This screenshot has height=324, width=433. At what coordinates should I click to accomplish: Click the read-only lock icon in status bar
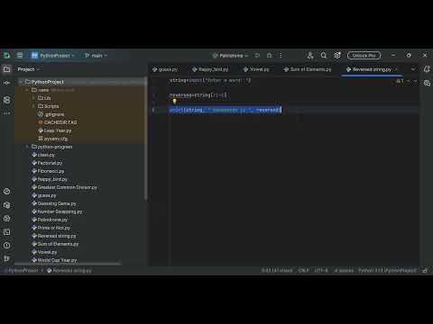point(425,271)
